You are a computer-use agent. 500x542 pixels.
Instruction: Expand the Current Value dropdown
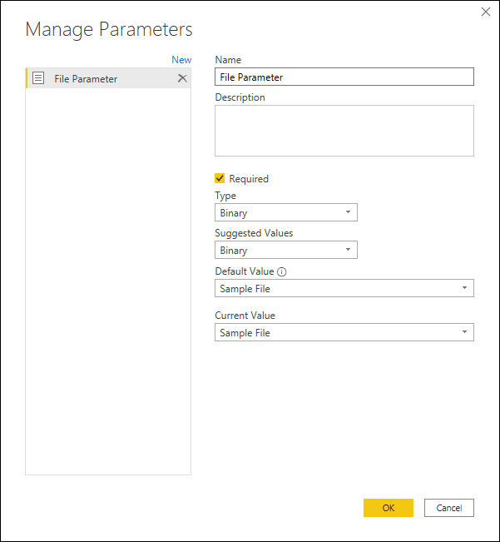[344, 332]
